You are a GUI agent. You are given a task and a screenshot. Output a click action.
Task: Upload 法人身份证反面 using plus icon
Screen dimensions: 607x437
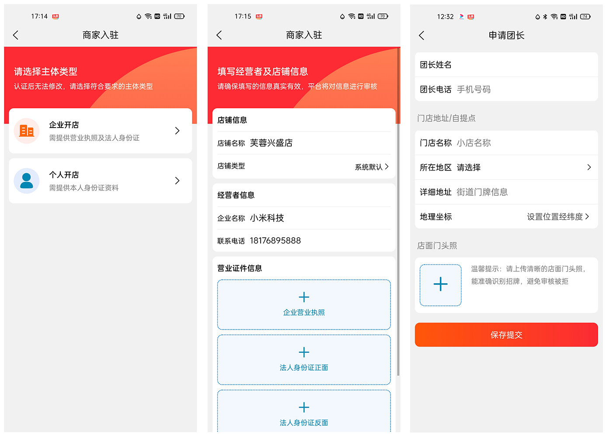pos(304,407)
